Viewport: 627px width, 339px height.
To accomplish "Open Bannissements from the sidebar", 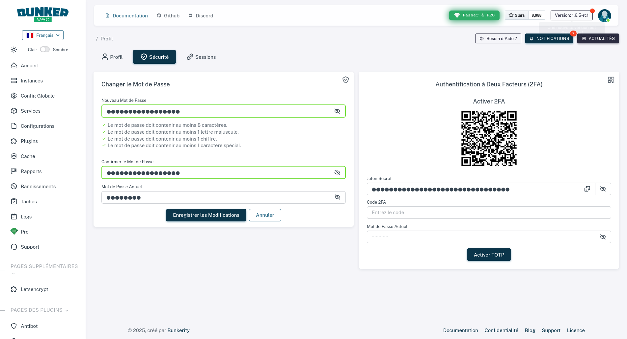I will [x=38, y=186].
